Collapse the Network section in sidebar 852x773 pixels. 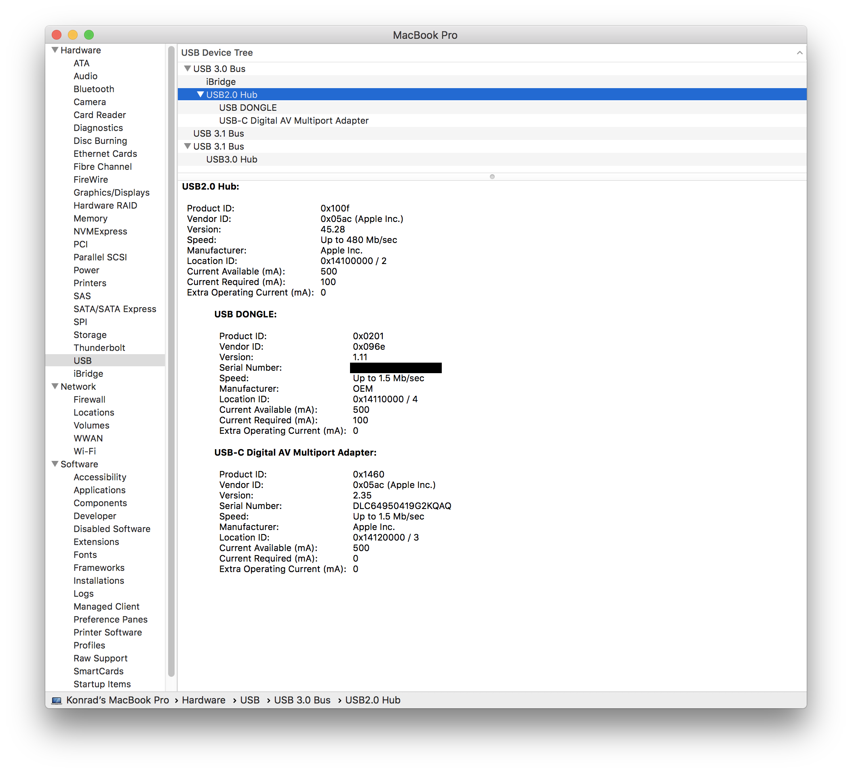pos(55,386)
